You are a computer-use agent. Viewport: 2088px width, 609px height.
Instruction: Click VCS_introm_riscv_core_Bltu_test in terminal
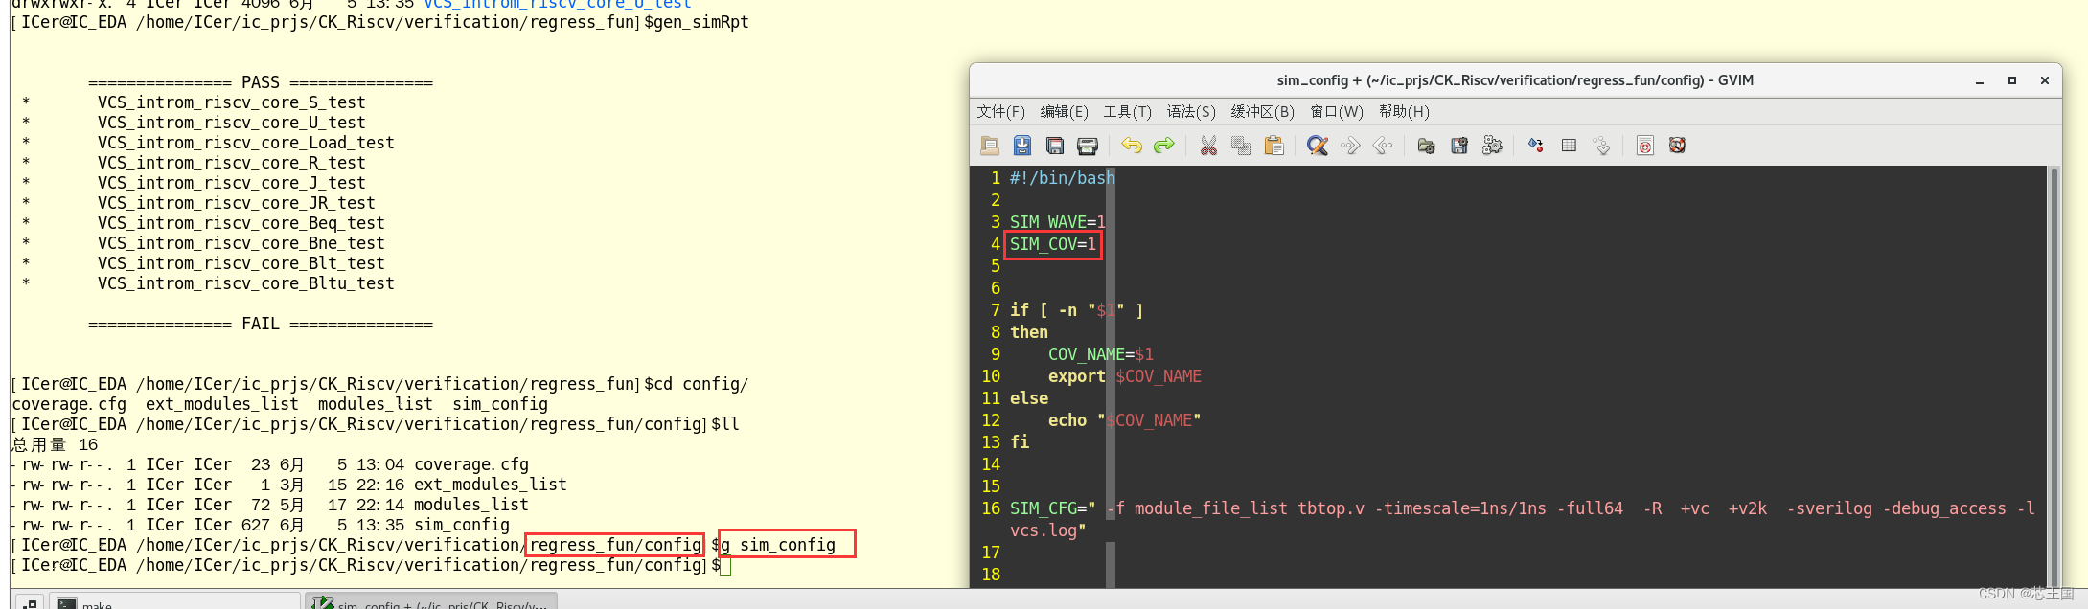coord(245,283)
